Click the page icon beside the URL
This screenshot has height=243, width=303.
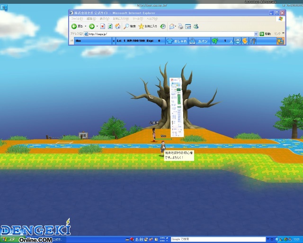(x=86, y=34)
